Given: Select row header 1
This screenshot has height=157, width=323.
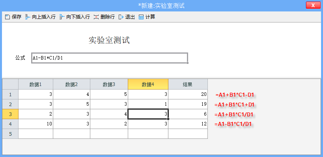Looking at the screenshot, I should click(10, 95).
